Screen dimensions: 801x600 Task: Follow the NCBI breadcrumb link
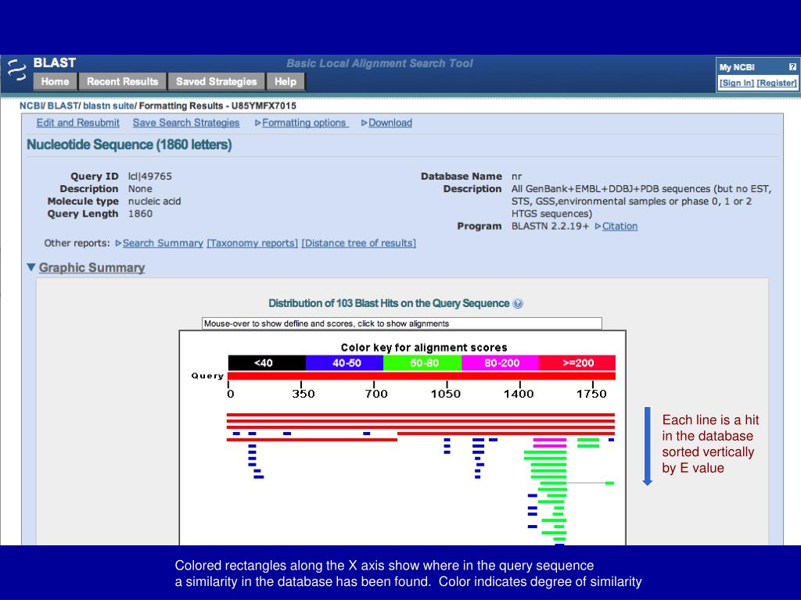(x=31, y=105)
